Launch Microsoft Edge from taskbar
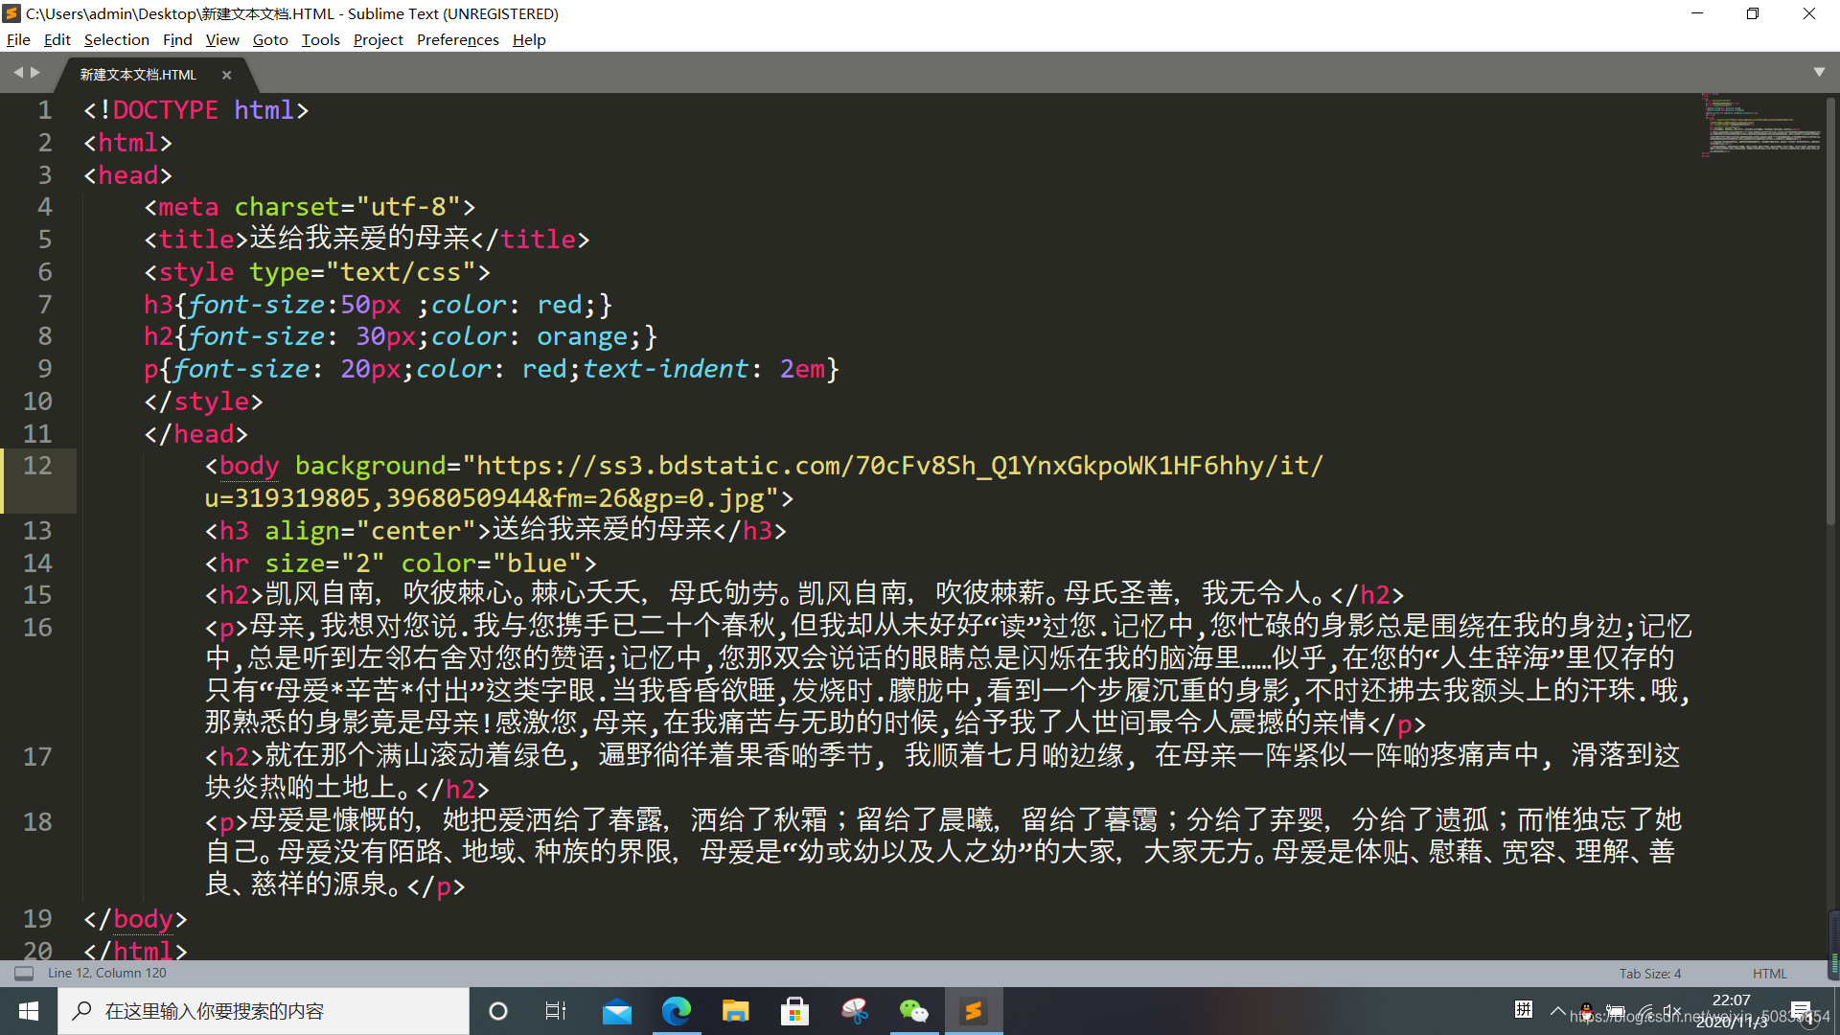 677,1011
